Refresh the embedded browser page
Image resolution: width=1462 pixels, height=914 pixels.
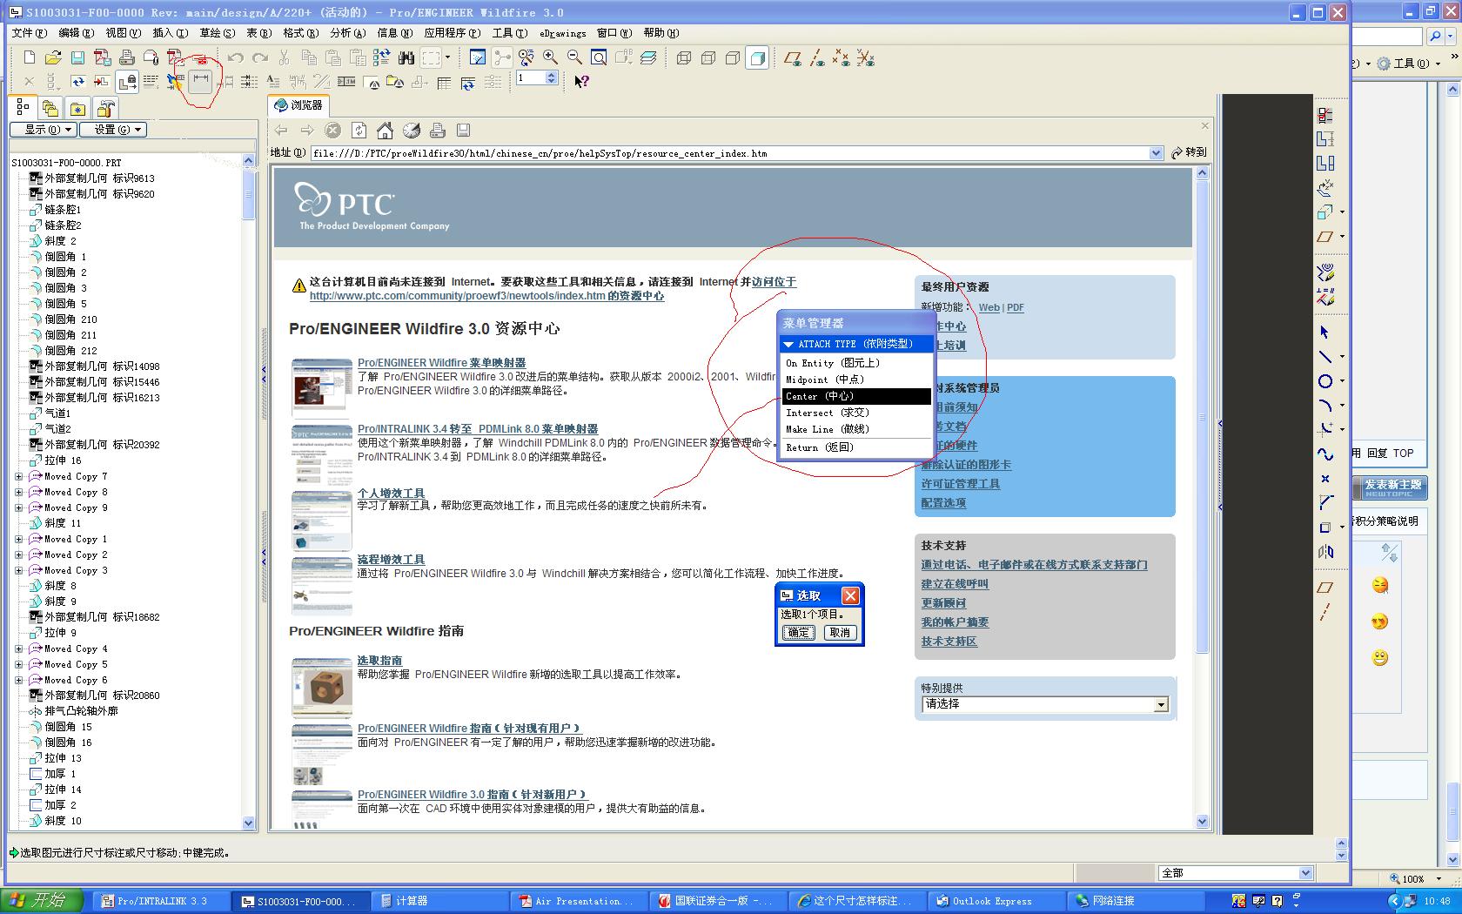point(359,131)
